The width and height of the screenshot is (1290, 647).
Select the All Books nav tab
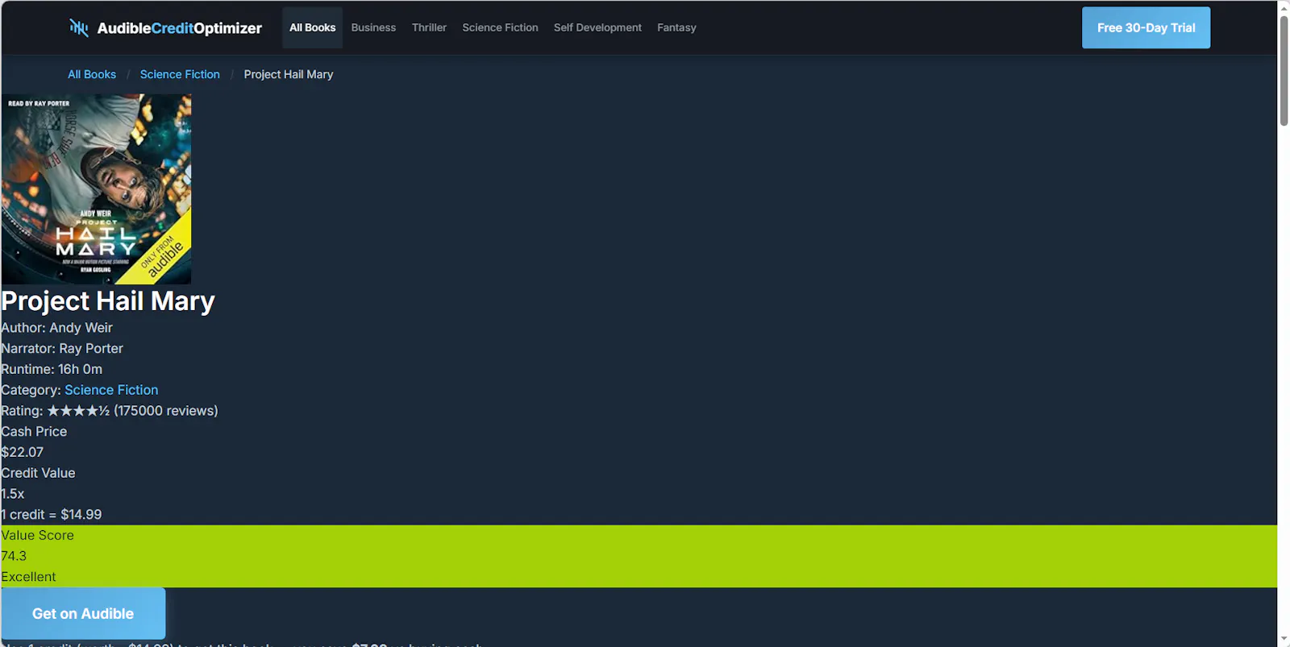pyautogui.click(x=312, y=27)
